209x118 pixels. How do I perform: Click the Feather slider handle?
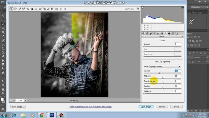[x=163, y=88]
